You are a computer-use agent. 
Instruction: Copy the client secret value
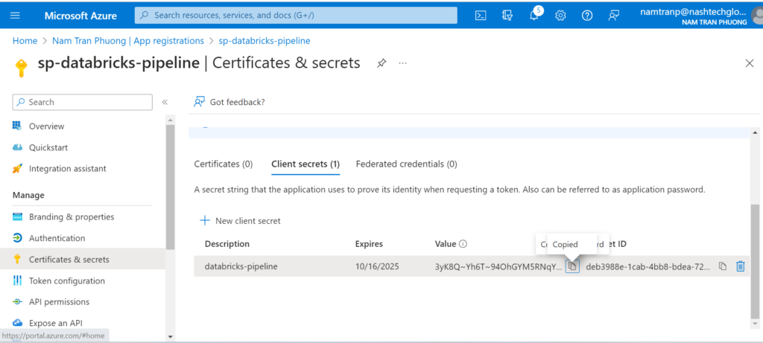[572, 266]
